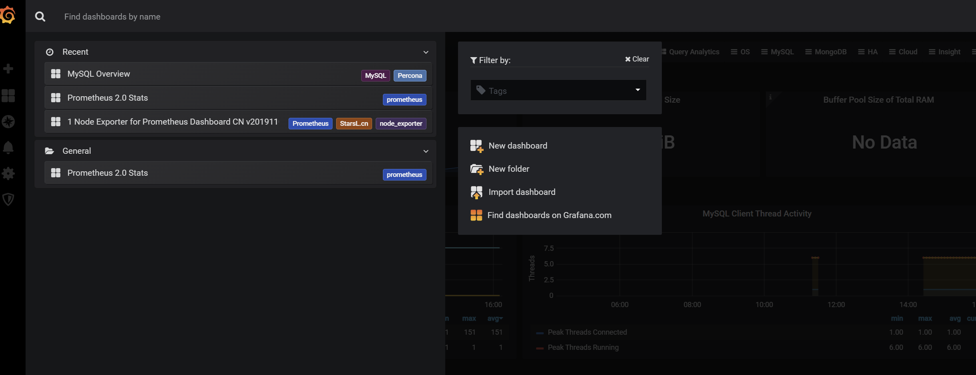The height and width of the screenshot is (375, 976).
Task: Filter by the StarsL.cn tag
Action: click(x=354, y=123)
